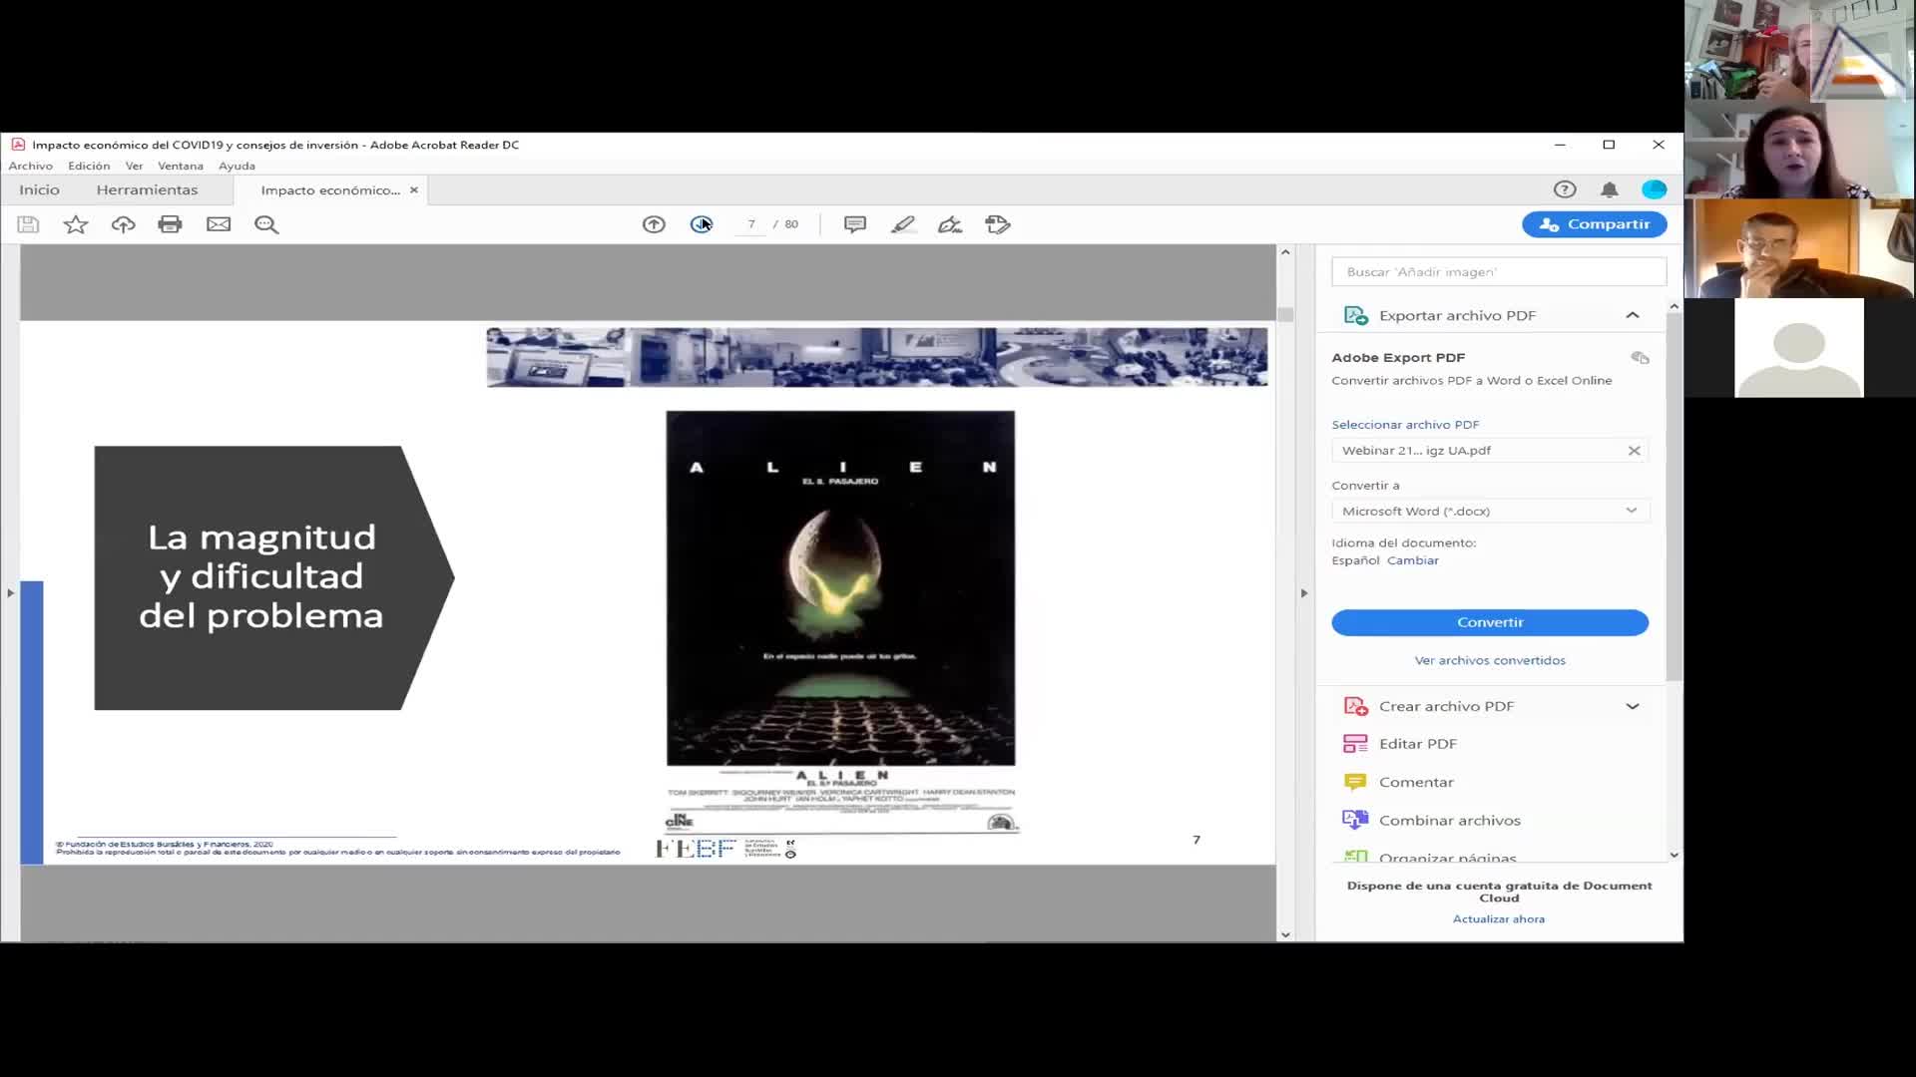Click the Comentar label
The height and width of the screenshot is (1077, 1916).
1416,782
